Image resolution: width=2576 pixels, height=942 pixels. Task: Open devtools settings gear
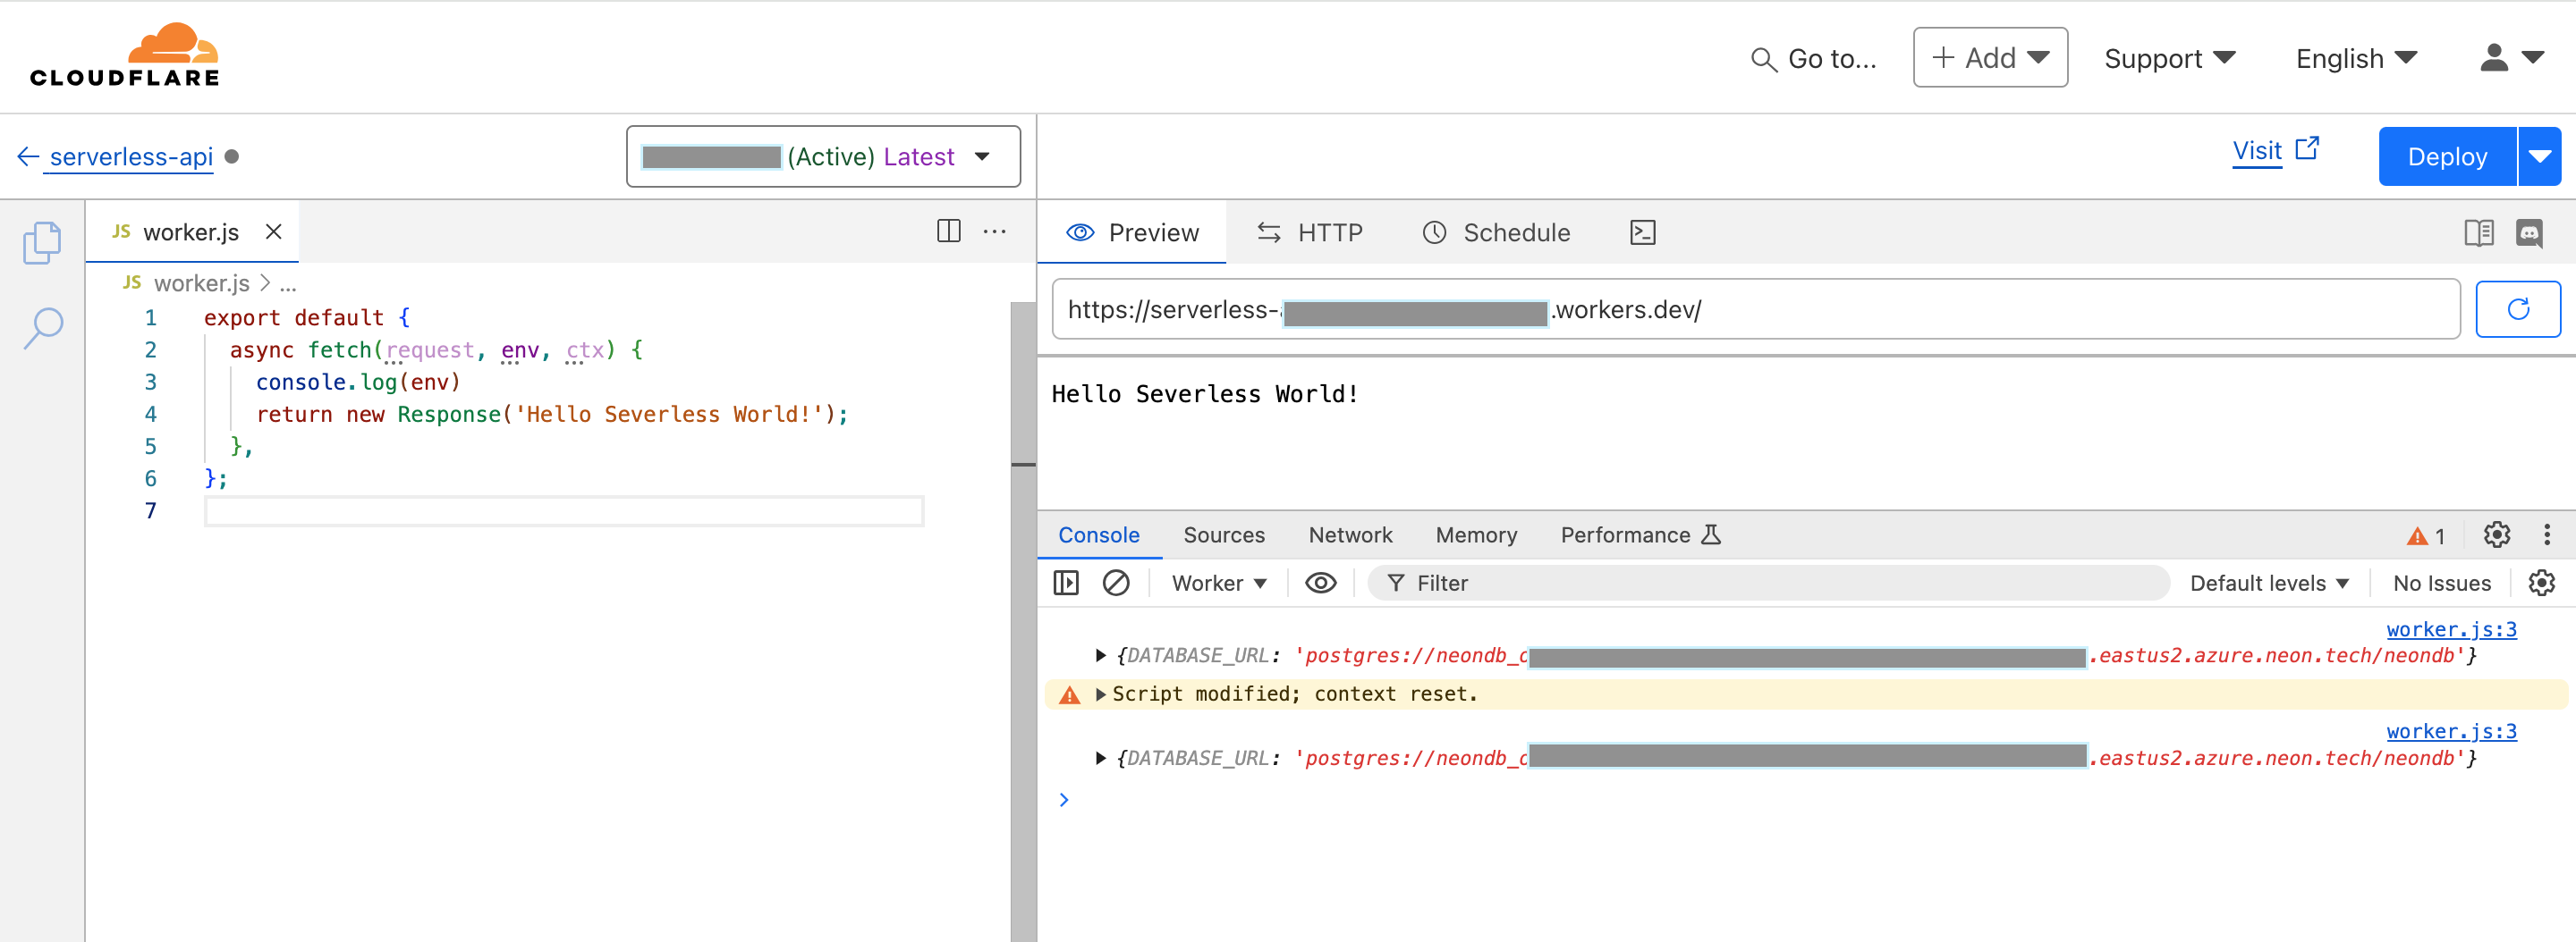pyautogui.click(x=2496, y=535)
